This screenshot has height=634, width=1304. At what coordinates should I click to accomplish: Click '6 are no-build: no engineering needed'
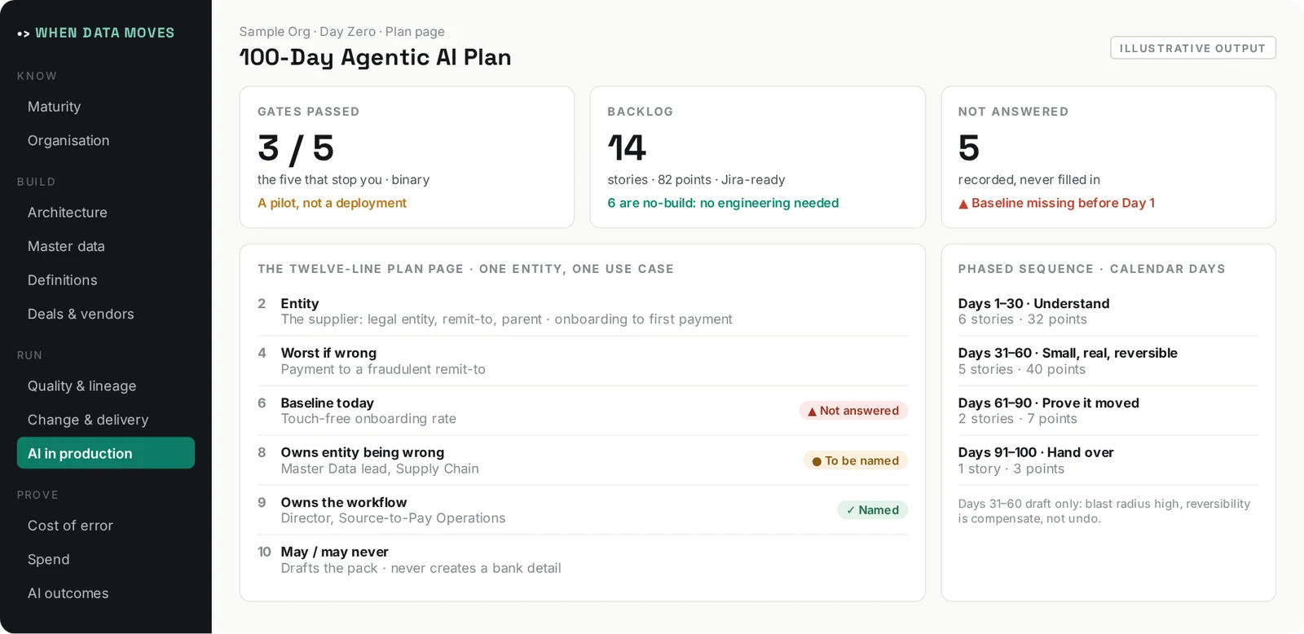coord(723,203)
